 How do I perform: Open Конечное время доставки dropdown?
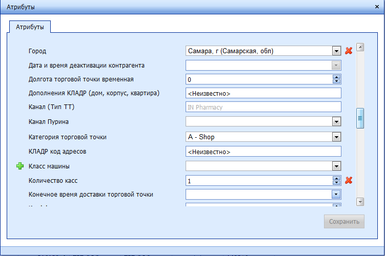point(336,195)
